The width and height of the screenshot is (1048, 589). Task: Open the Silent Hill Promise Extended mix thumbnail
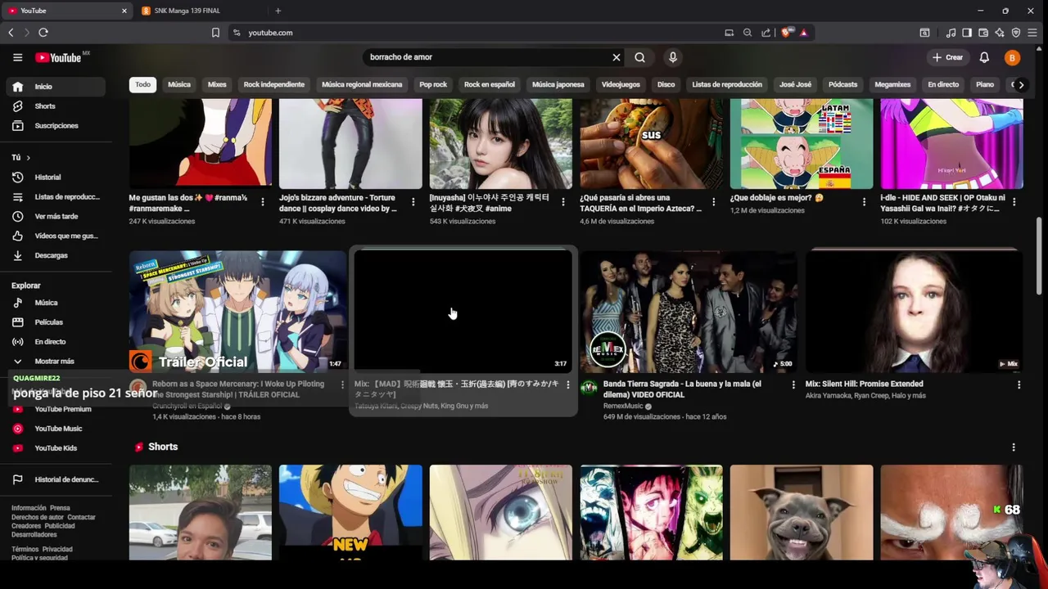pyautogui.click(x=915, y=311)
